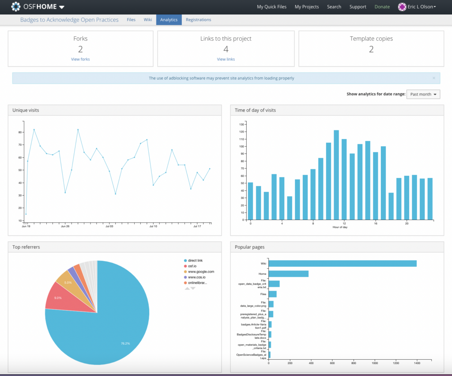The height and width of the screenshot is (376, 452).
Task: Toggle the onlinelibrar... legend entry
Action: click(x=196, y=283)
